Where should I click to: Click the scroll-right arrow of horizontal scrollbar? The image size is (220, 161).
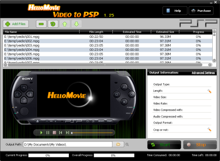(210, 65)
